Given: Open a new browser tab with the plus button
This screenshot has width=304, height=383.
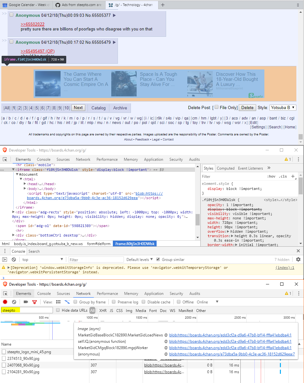Looking at the screenshot, I should 163,5.
